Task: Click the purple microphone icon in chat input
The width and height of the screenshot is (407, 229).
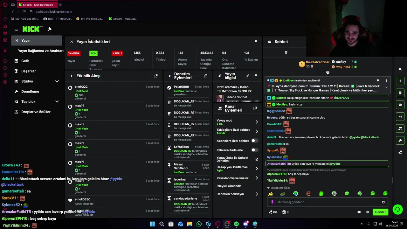Action: point(272,202)
